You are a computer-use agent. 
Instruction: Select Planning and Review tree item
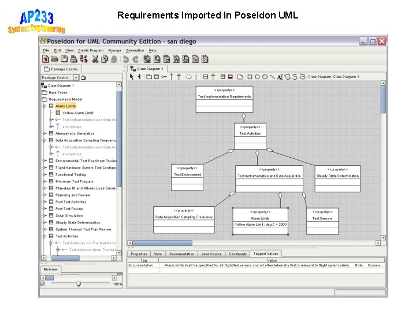[73, 195]
